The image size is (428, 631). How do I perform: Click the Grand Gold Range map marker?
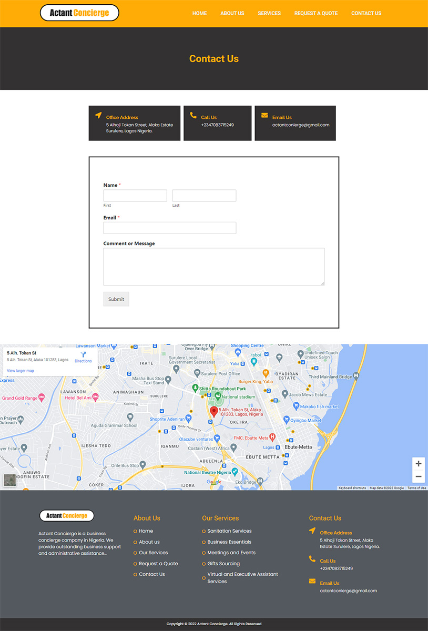42,398
